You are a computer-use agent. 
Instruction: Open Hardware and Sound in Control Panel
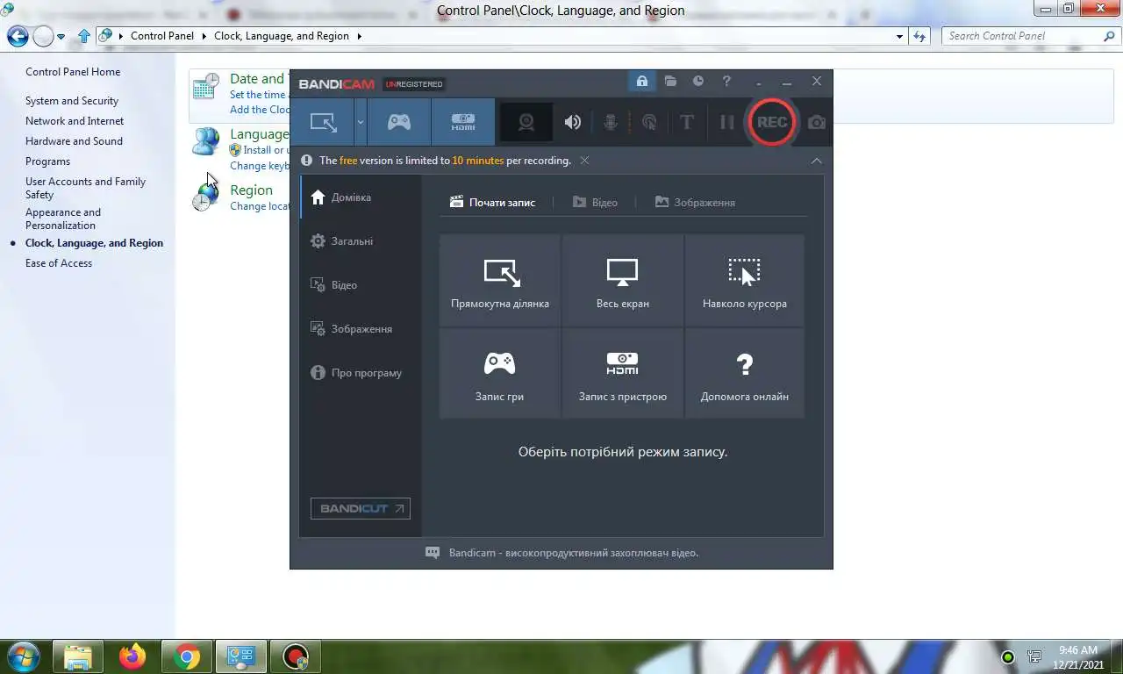coord(74,141)
